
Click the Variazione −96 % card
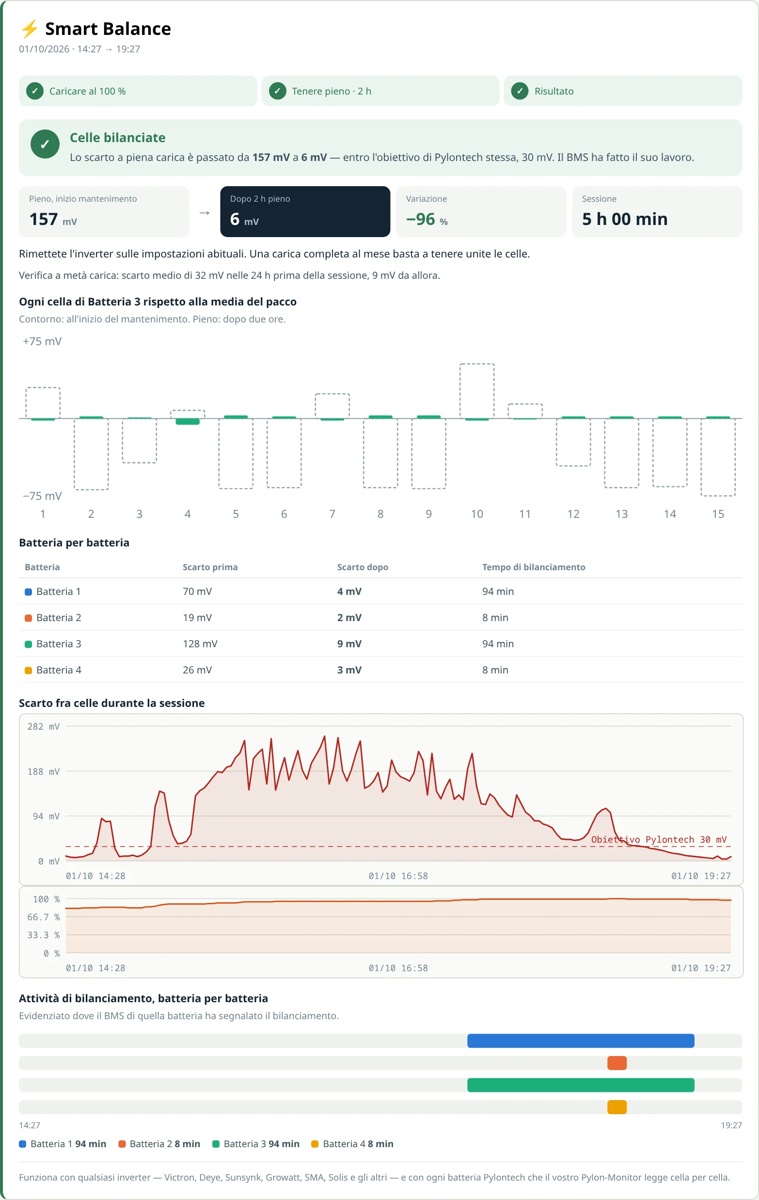tap(482, 212)
